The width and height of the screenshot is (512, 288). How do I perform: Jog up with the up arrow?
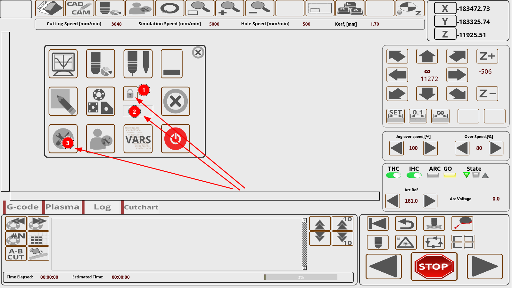427,56
